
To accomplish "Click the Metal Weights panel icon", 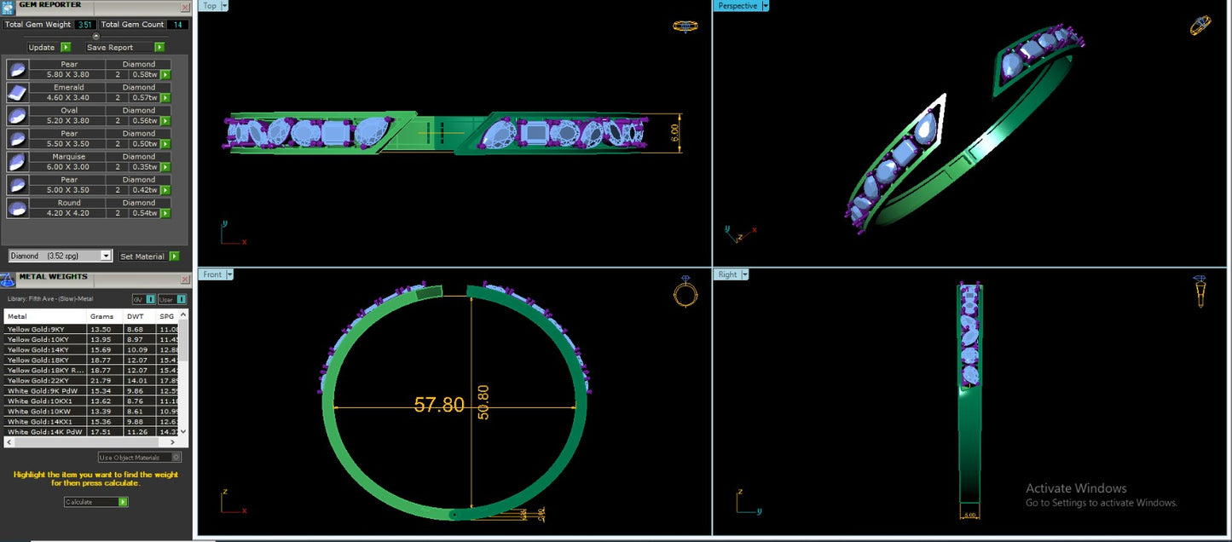I will click(8, 280).
